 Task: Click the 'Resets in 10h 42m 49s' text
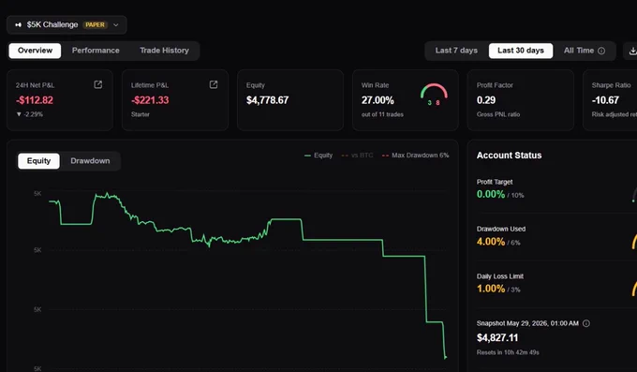[508, 352]
